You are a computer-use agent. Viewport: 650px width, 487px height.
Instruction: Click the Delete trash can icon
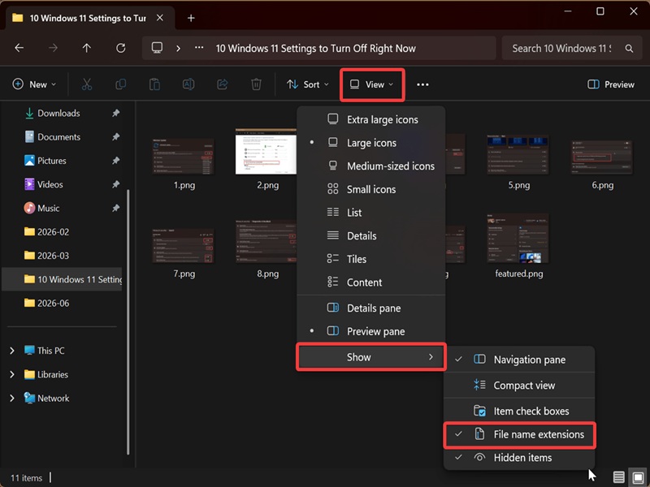(x=256, y=84)
